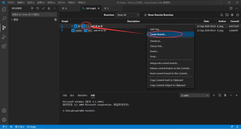Synchronize changes cloud icon in status bar
This screenshot has width=241, height=129.
[11, 127]
